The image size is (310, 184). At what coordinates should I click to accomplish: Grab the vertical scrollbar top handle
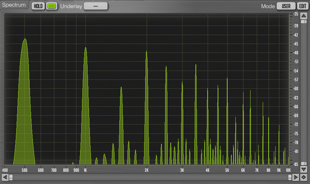[x=303, y=21]
